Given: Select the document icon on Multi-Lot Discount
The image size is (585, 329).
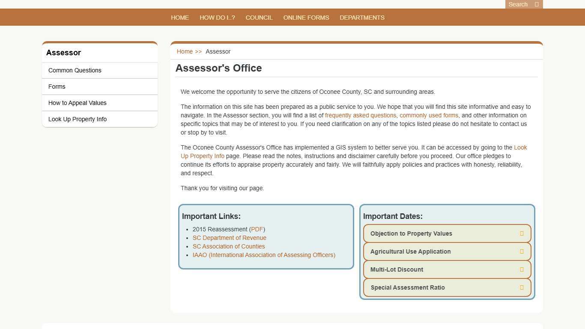Looking at the screenshot, I should point(522,269).
